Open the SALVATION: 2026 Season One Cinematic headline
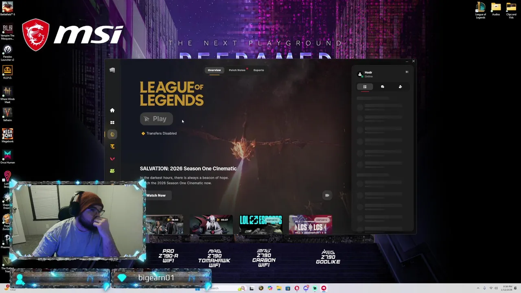 click(188, 168)
